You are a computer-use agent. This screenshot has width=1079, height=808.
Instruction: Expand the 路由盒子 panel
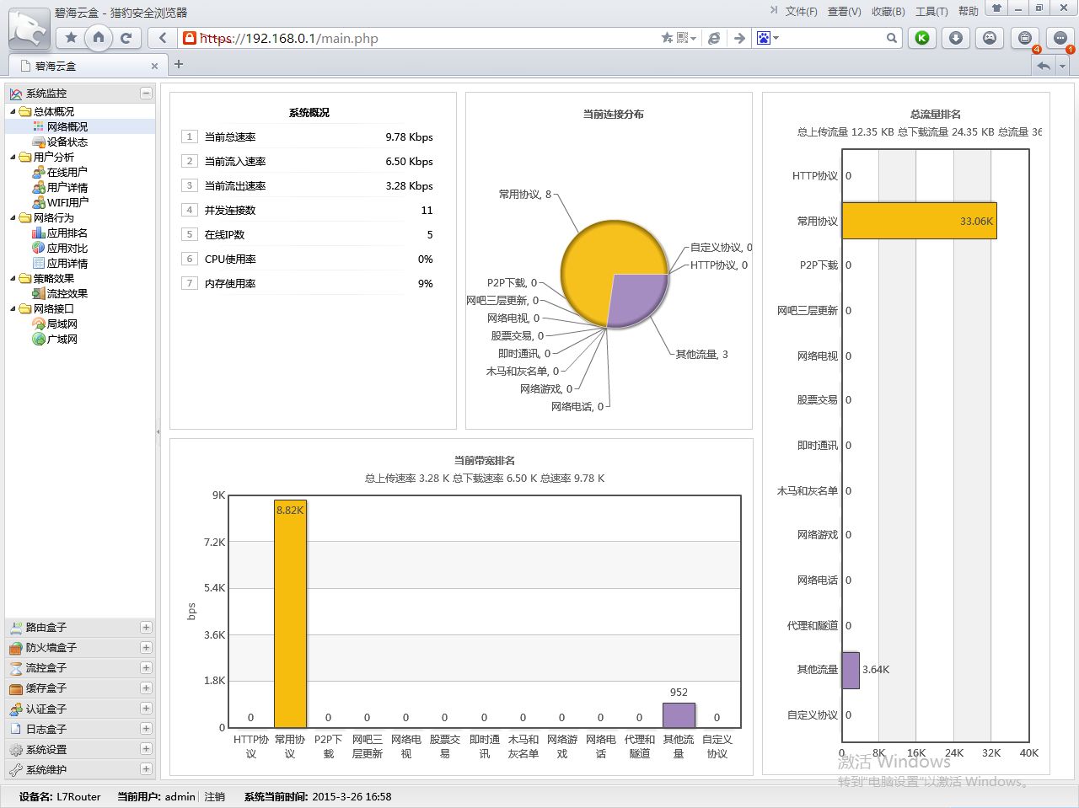tap(146, 627)
